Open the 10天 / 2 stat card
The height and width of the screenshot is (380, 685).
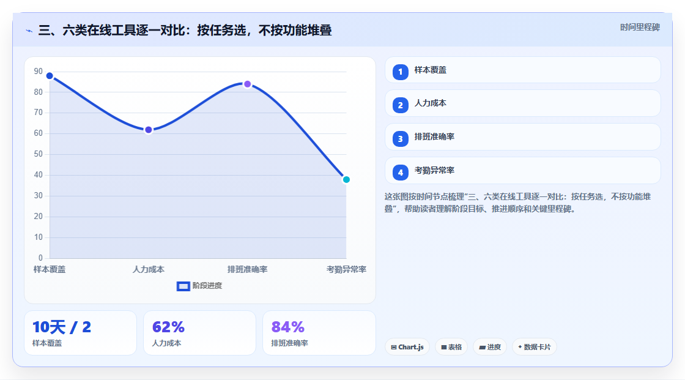80,333
